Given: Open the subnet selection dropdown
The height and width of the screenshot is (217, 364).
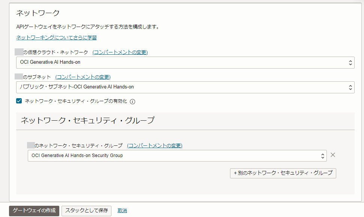Looking at the screenshot, I should point(185,87).
